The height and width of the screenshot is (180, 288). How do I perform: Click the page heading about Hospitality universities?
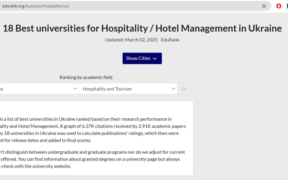tap(142, 28)
